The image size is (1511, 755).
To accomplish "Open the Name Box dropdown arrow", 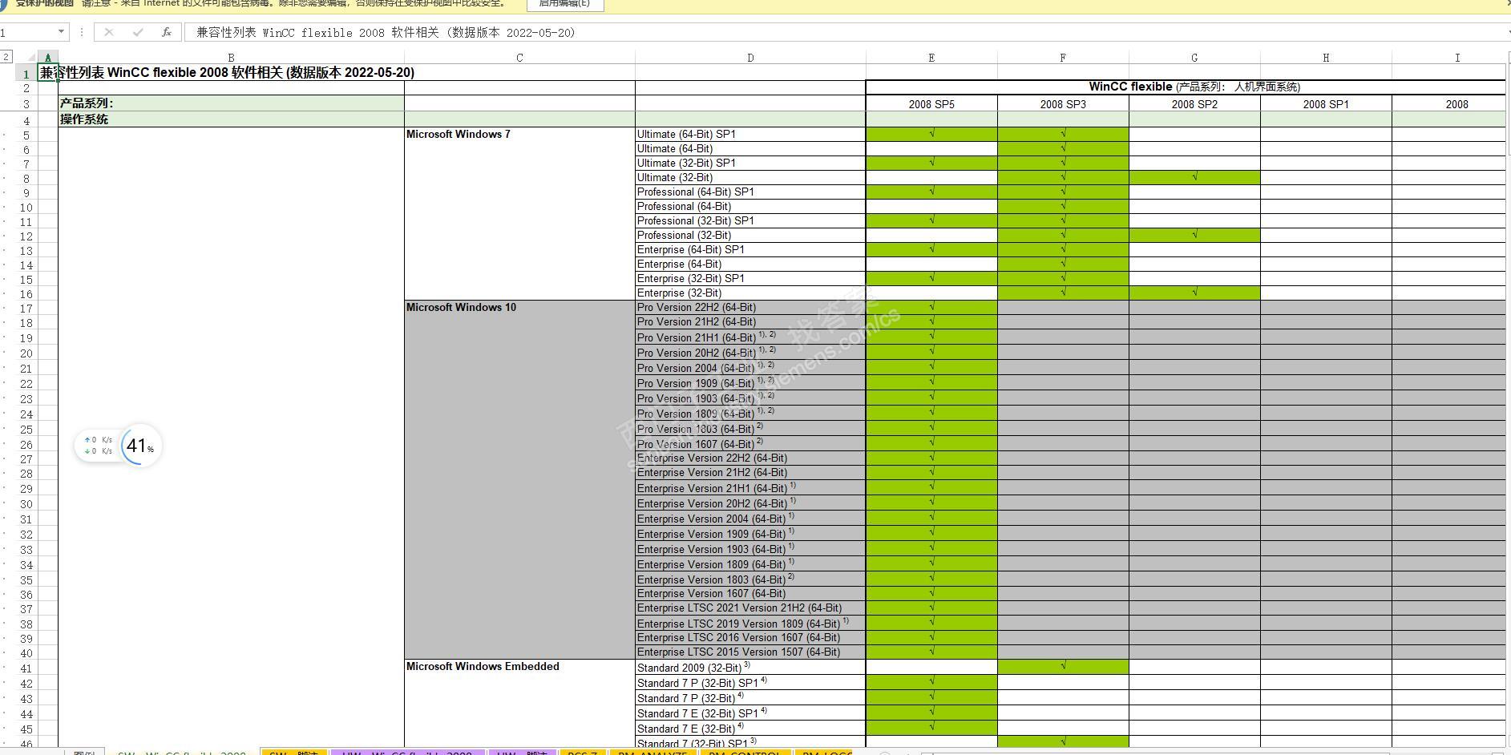I will point(61,32).
